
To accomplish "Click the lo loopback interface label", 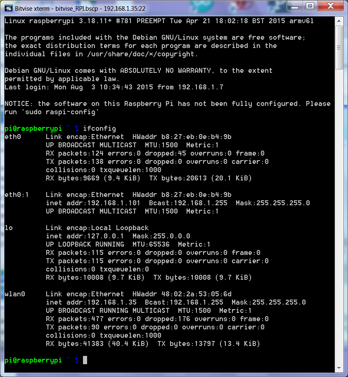I will pos(9,228).
